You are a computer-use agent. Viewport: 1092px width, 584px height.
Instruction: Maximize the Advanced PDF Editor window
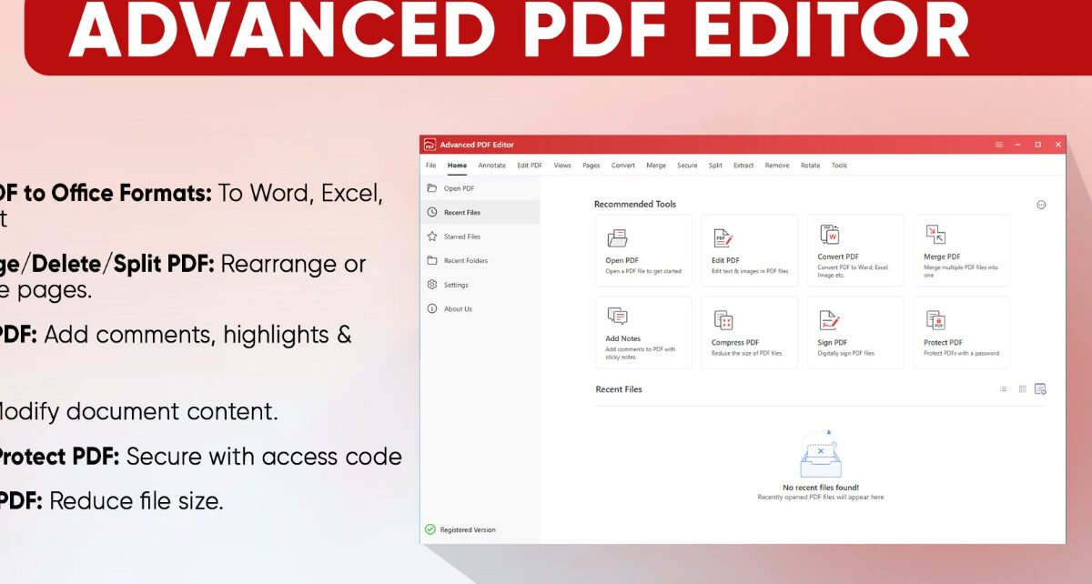pos(1037,145)
